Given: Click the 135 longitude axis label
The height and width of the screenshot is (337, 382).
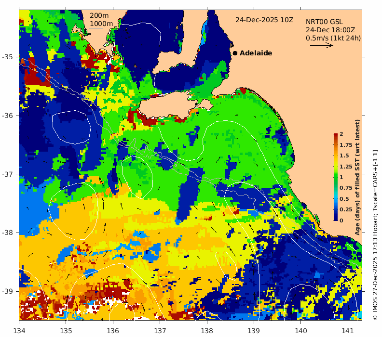Looking at the screenshot, I should (x=66, y=331).
